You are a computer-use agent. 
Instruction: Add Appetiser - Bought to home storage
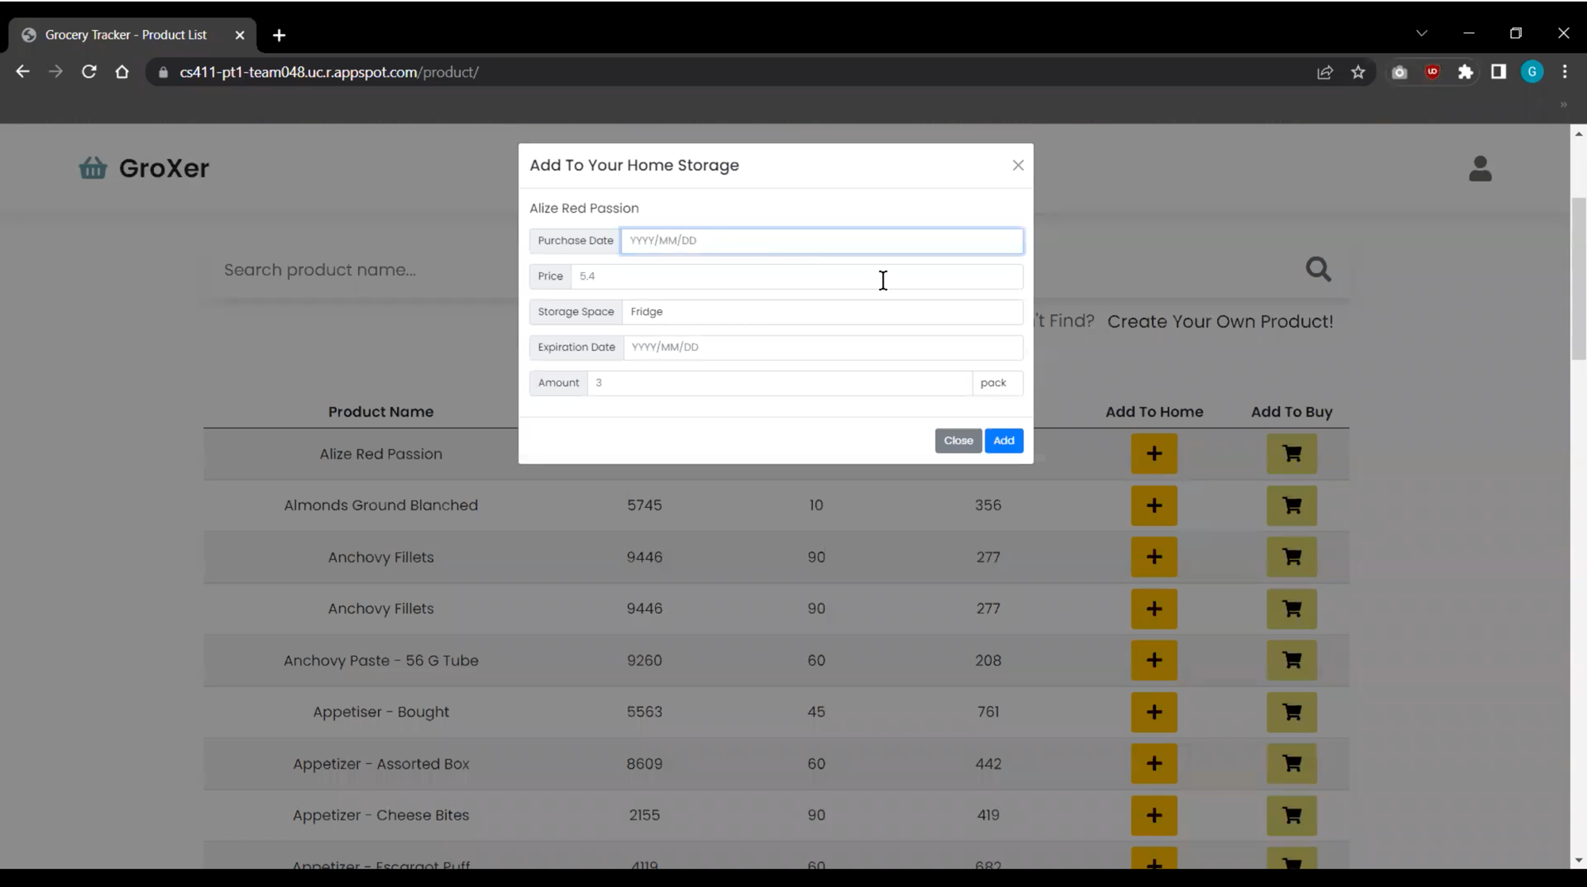pyautogui.click(x=1154, y=712)
